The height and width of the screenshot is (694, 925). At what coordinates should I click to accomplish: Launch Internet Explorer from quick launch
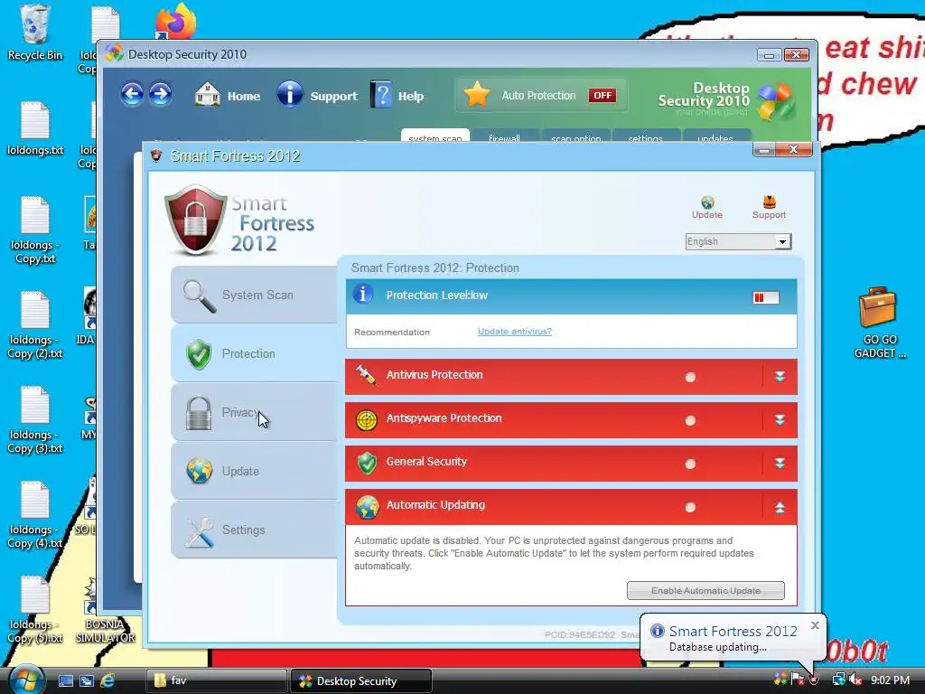(x=107, y=680)
